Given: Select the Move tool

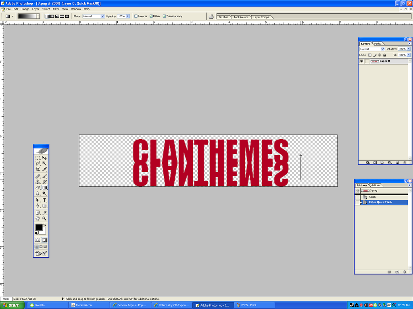Looking at the screenshot, I should [x=44, y=158].
